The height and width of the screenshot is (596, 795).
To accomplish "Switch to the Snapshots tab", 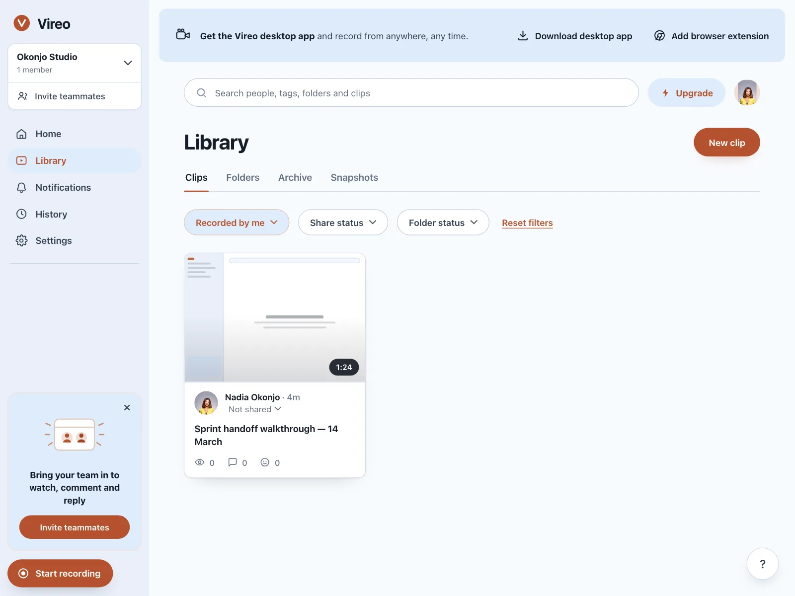I will pyautogui.click(x=354, y=178).
